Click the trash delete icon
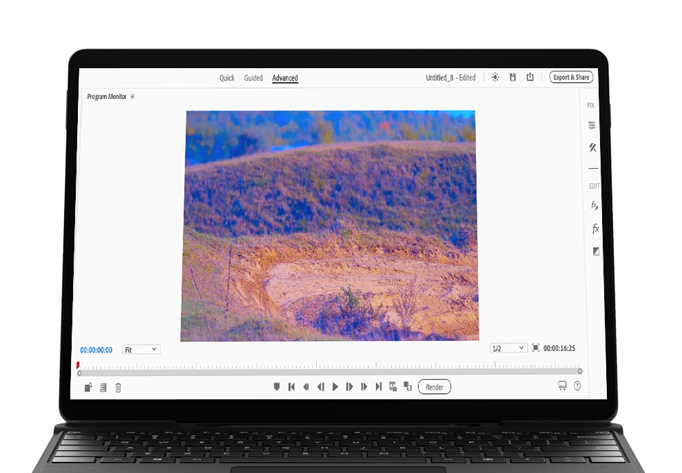Viewport: 682px width, 473px height. (x=118, y=388)
